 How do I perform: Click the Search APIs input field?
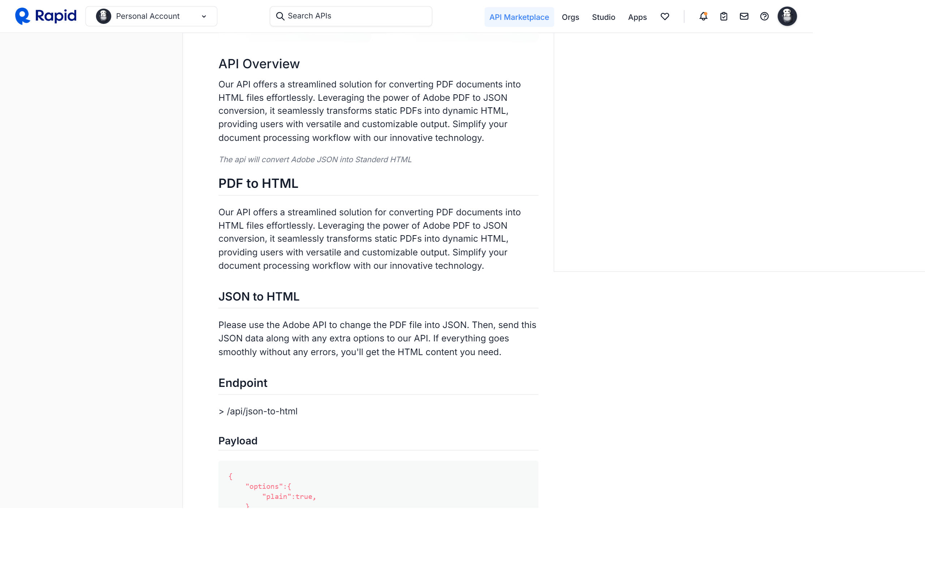click(x=350, y=16)
